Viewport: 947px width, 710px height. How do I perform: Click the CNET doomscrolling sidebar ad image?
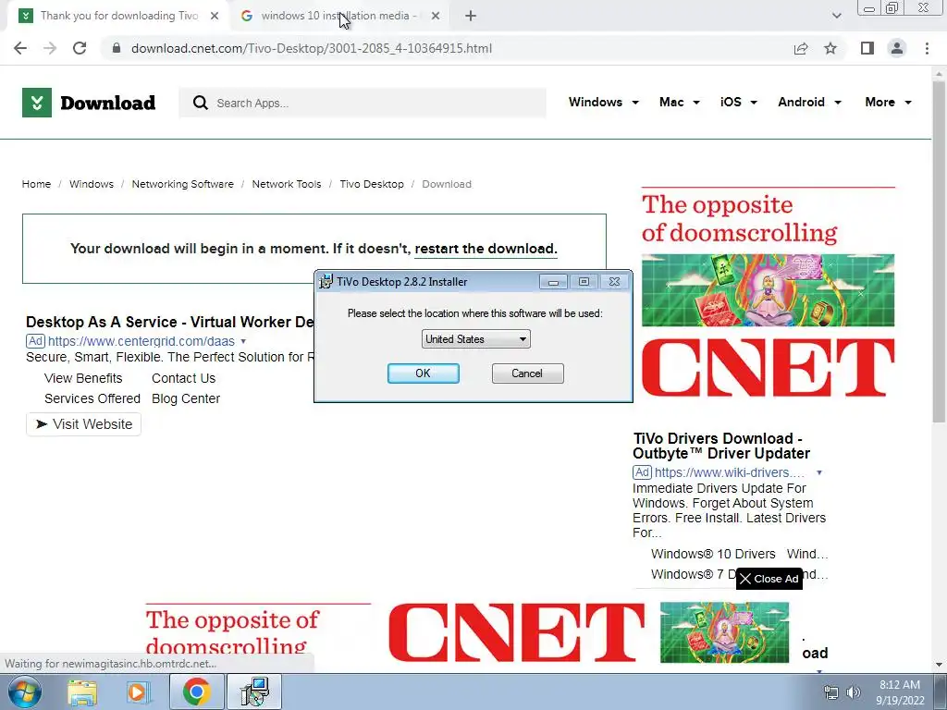pyautogui.click(x=768, y=292)
